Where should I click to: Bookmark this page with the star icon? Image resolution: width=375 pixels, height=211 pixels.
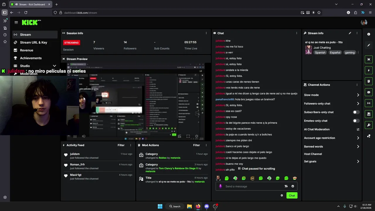pos(319,13)
